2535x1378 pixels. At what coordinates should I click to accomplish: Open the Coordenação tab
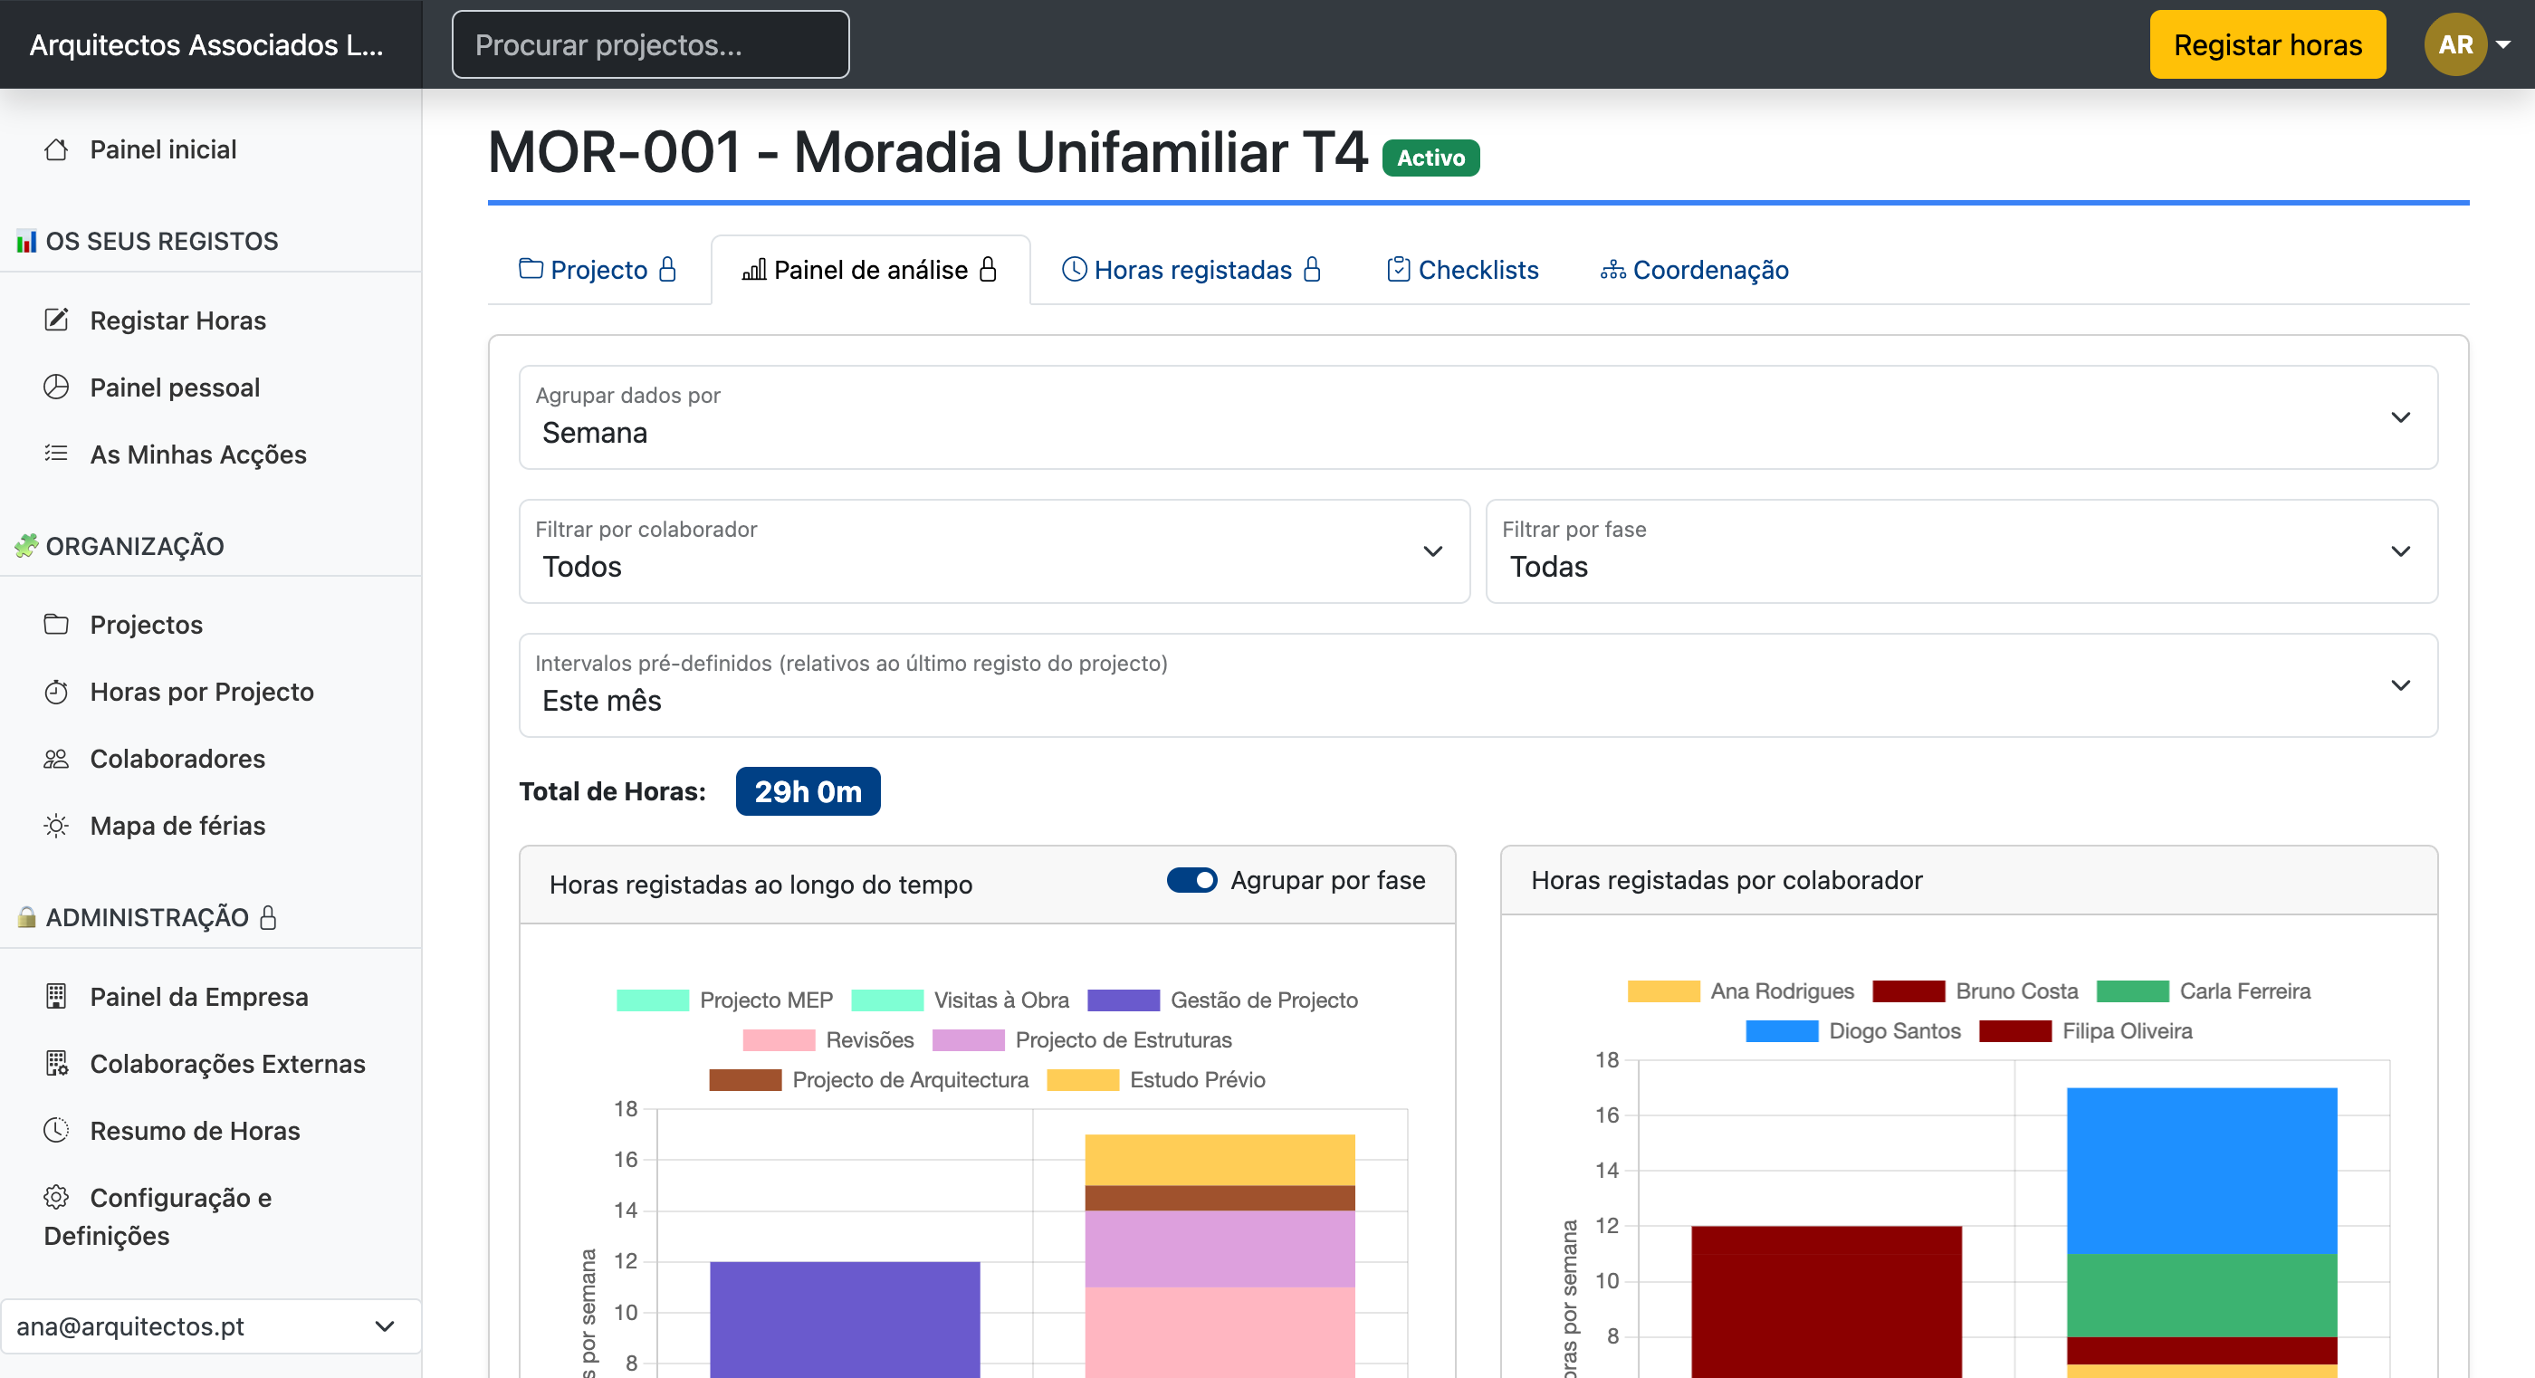tap(1694, 270)
